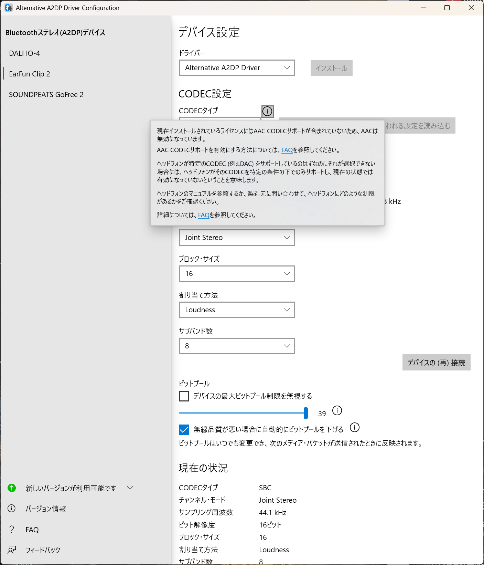Screen dimensions: 484x565
Task: Click the bitpool slider thumb
Action: pyautogui.click(x=306, y=413)
